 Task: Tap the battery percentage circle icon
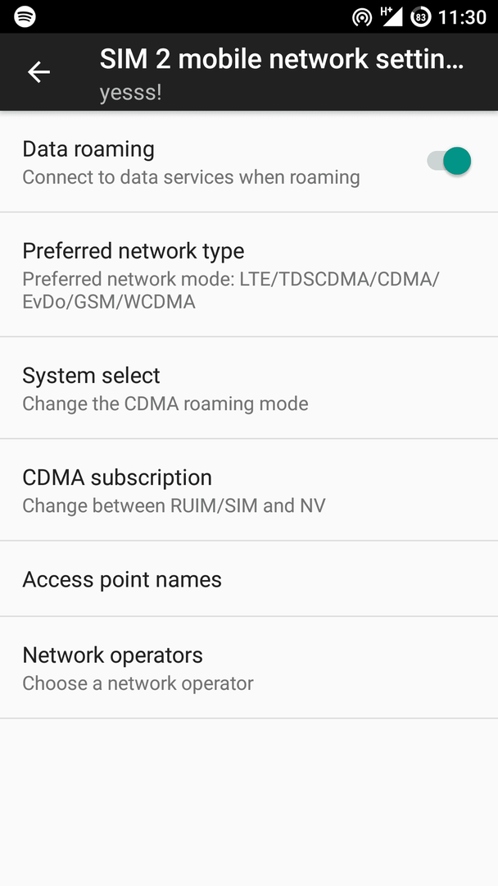[x=420, y=17]
